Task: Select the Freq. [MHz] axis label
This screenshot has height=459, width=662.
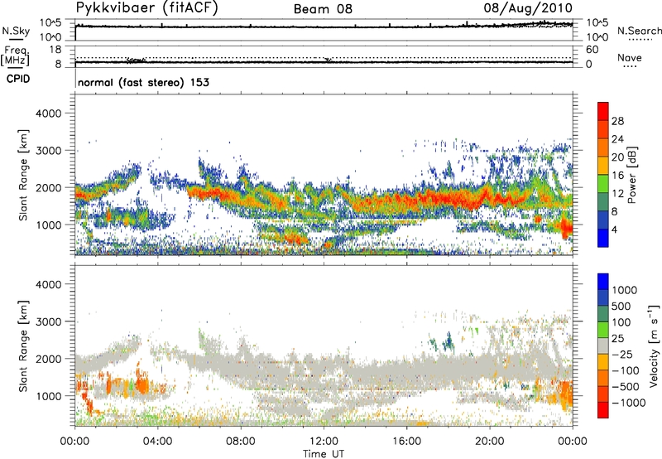Action: (15, 56)
